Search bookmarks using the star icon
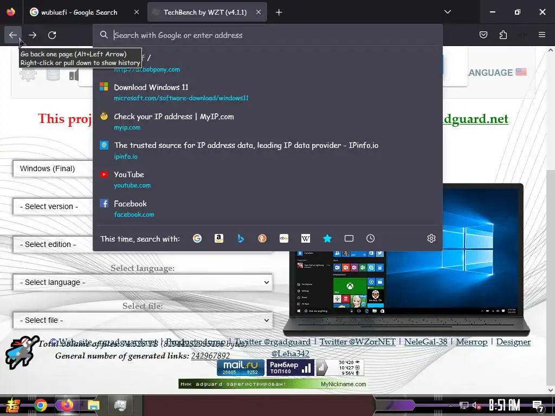Image resolution: width=555 pixels, height=416 pixels. pyautogui.click(x=327, y=238)
